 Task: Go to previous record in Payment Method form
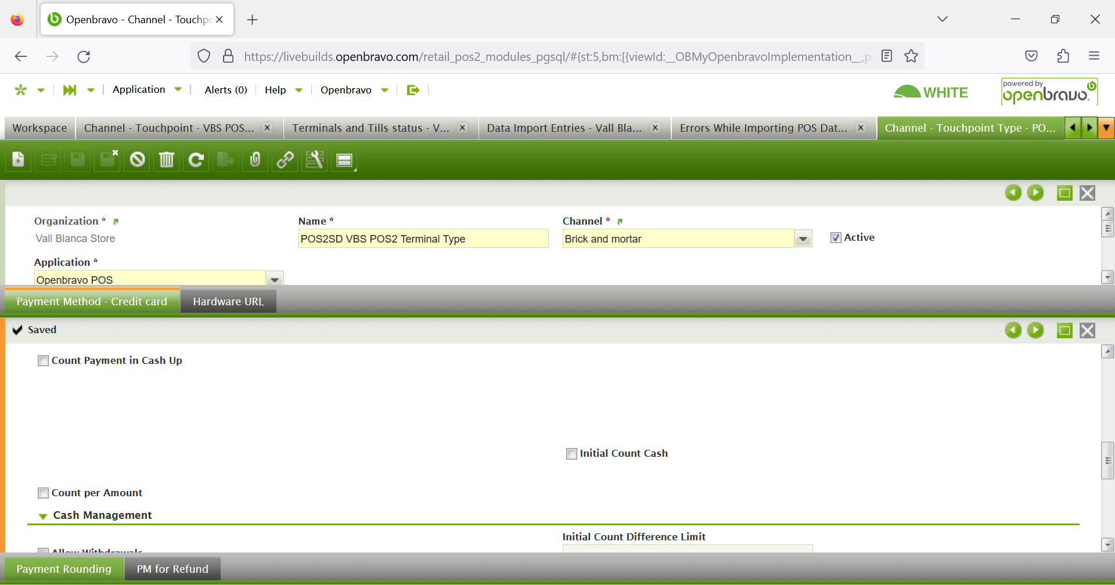click(x=1013, y=330)
